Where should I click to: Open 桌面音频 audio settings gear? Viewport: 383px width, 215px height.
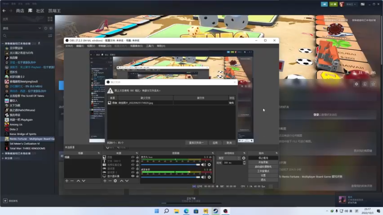(x=209, y=177)
